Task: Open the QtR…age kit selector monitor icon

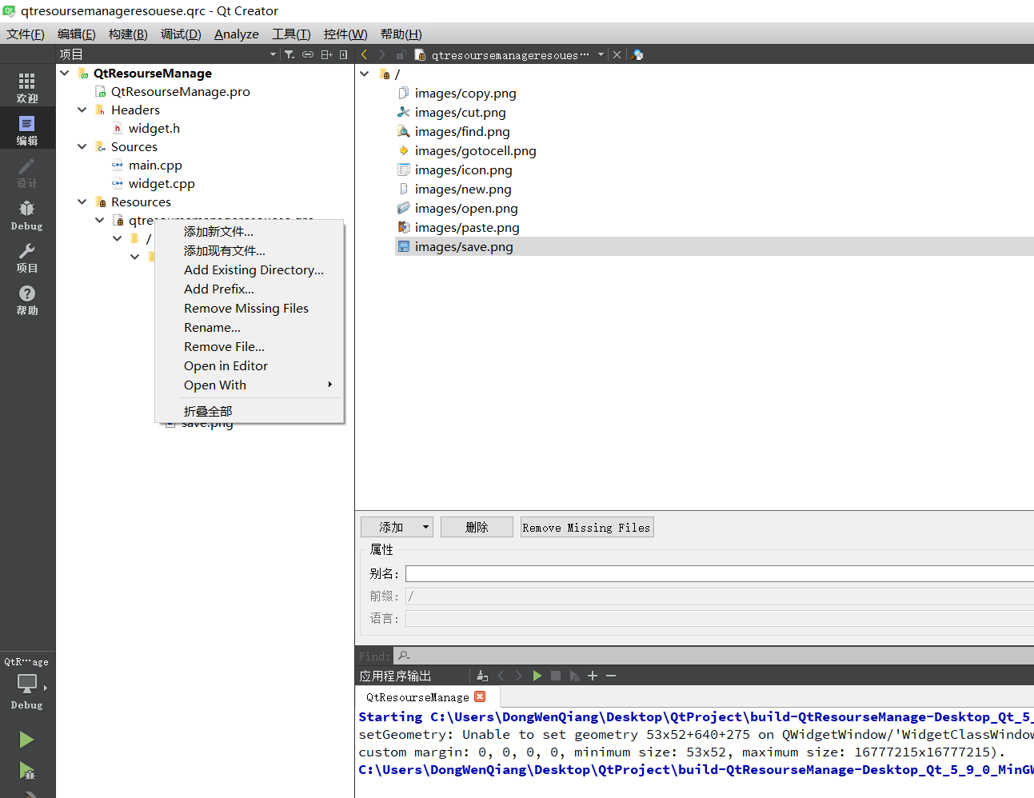Action: click(x=27, y=684)
